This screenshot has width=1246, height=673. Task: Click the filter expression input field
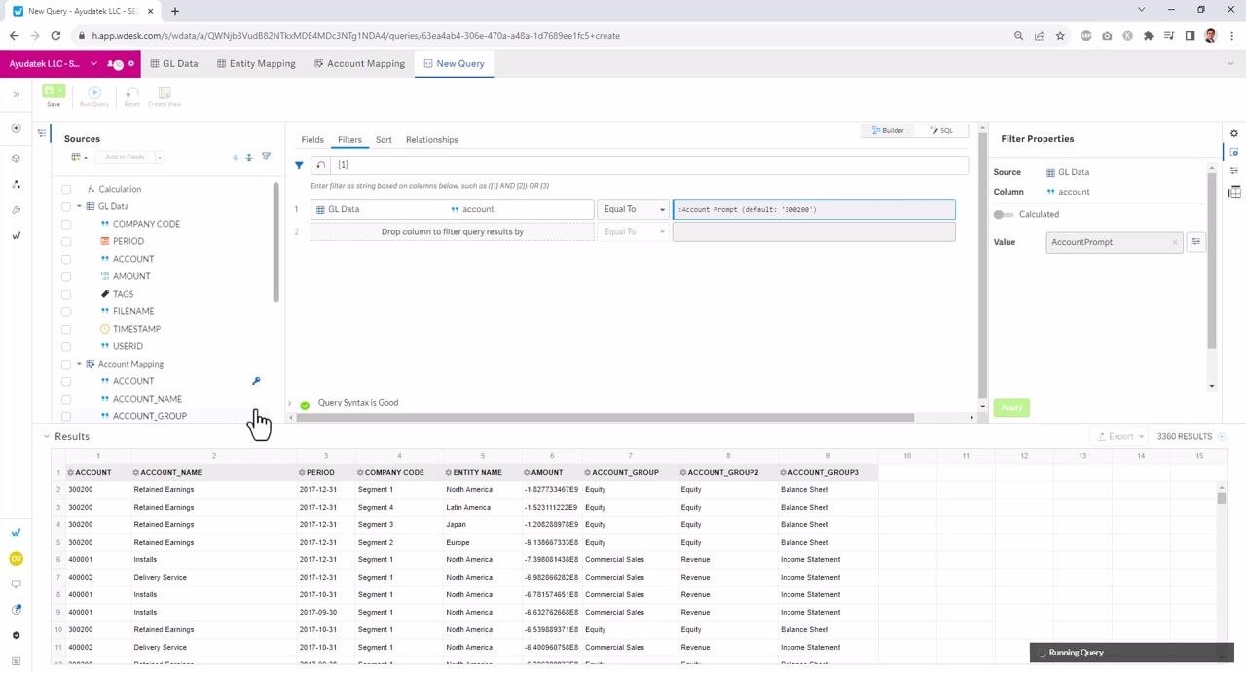[x=649, y=165]
